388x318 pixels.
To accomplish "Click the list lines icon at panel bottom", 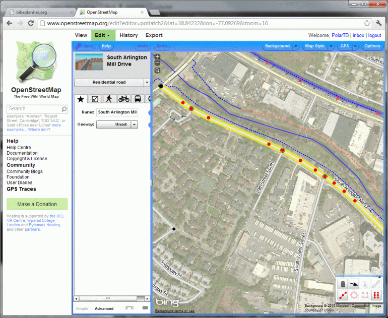I will tap(145, 308).
